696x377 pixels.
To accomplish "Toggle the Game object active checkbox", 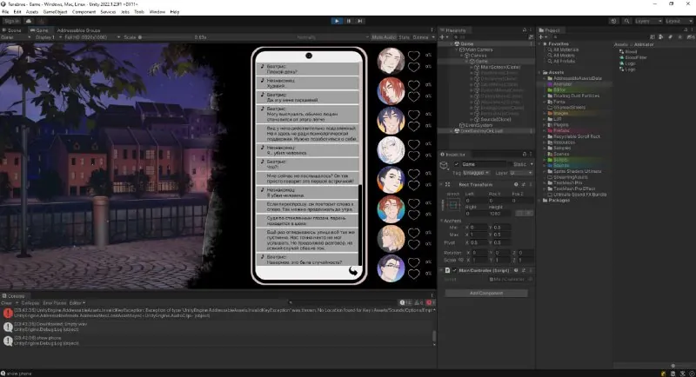I will (456, 164).
